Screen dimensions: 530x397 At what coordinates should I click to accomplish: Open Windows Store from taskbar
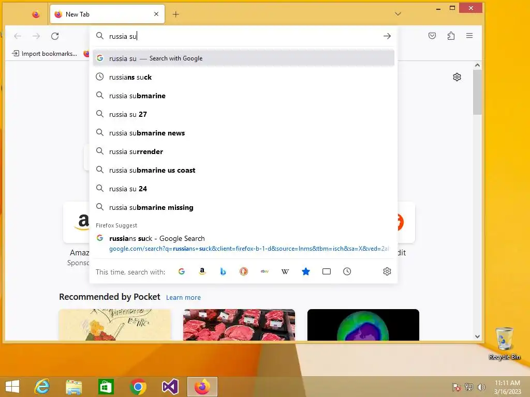pyautogui.click(x=106, y=387)
